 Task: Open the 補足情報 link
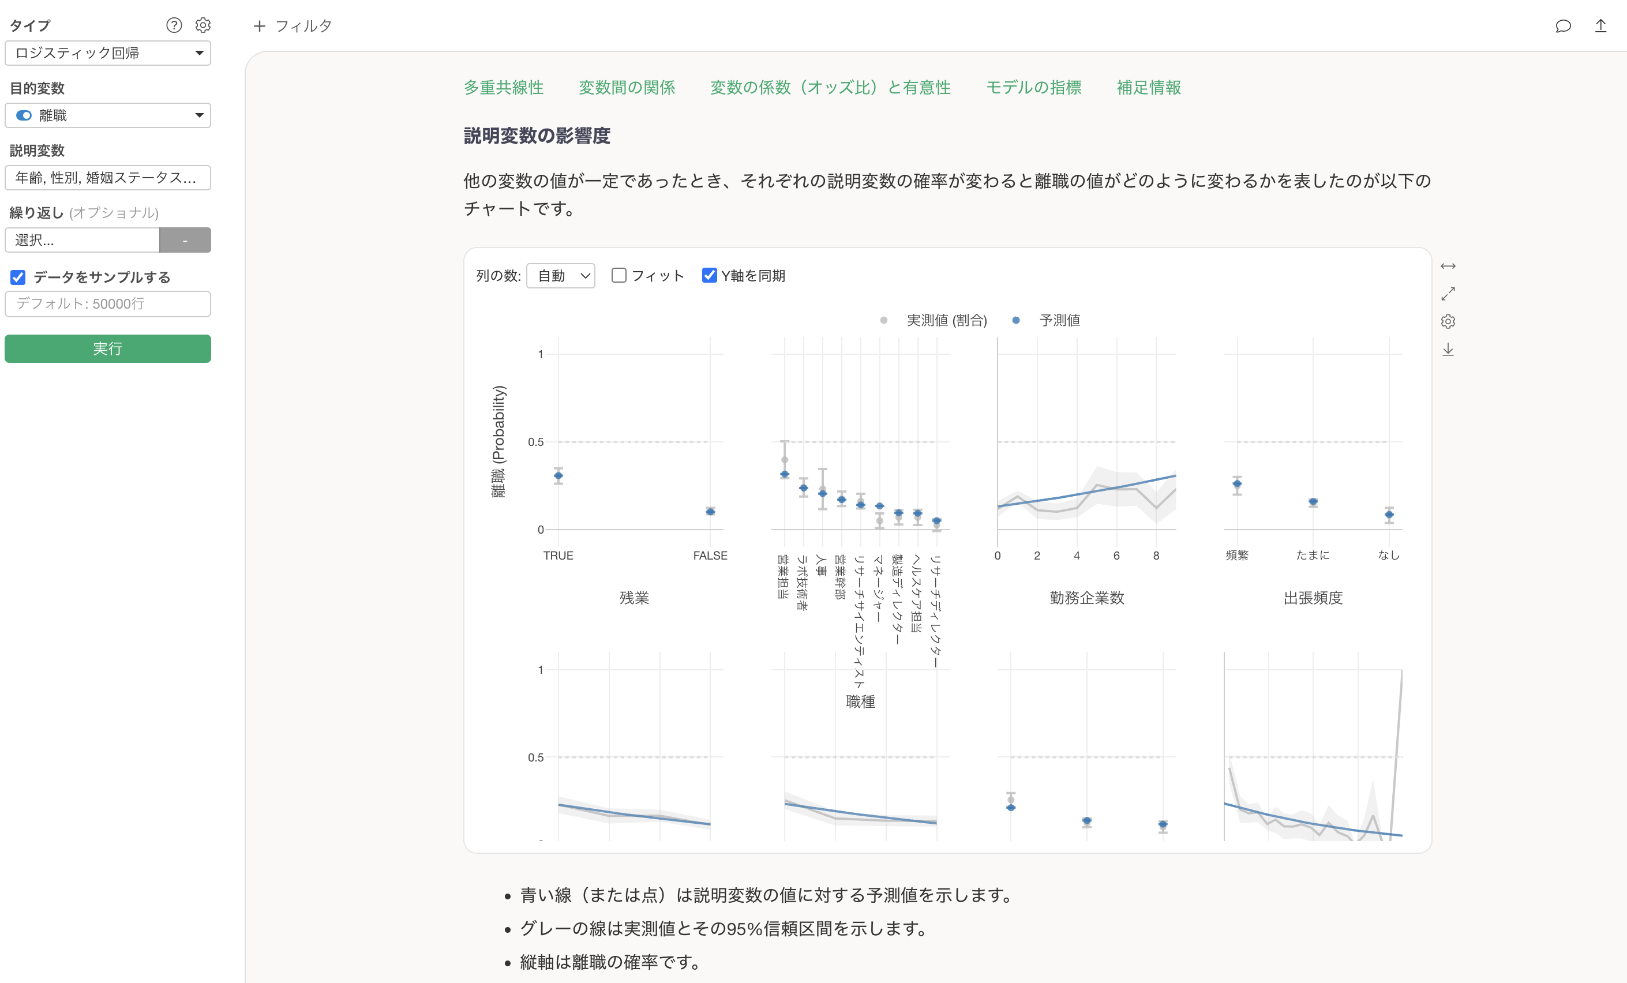click(x=1148, y=87)
